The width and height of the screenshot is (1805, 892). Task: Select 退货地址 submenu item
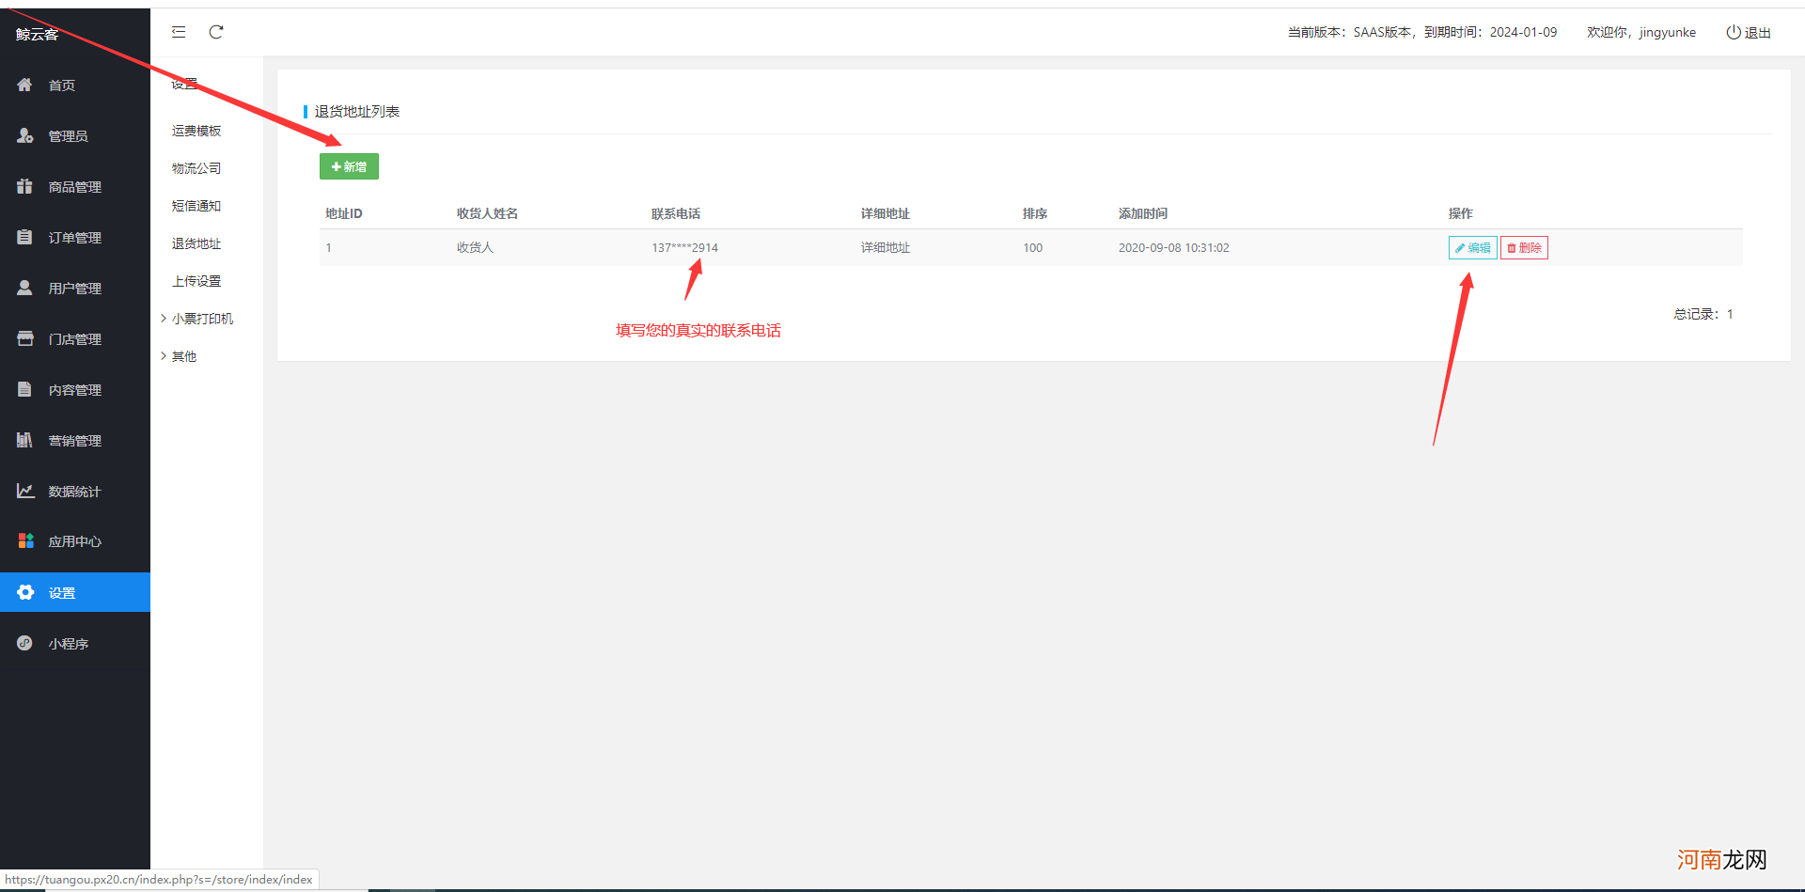(x=196, y=243)
